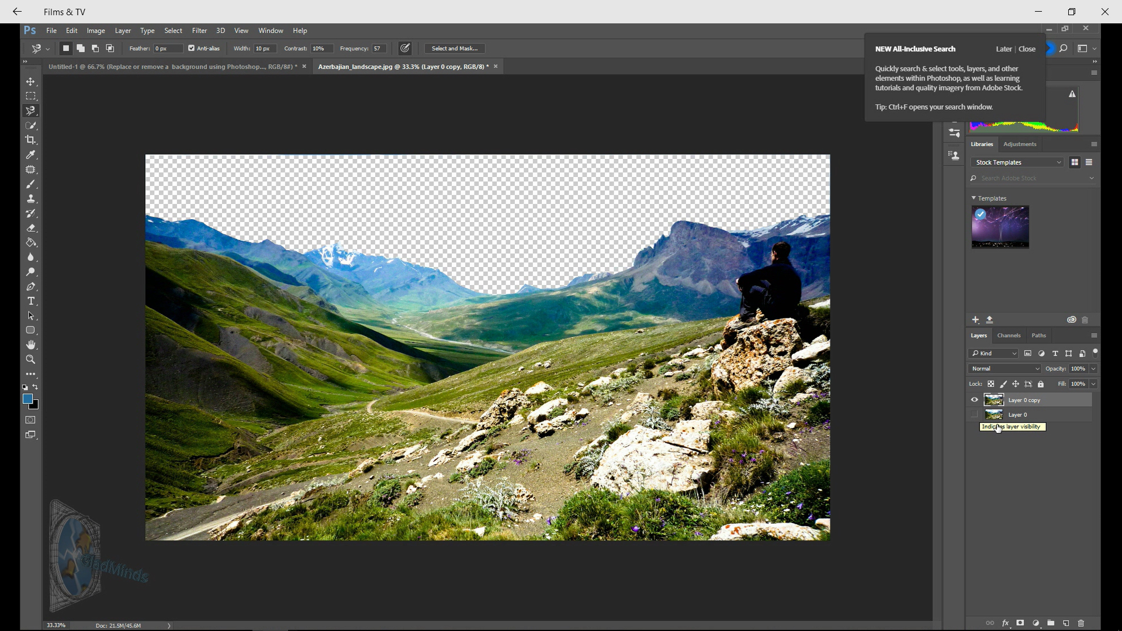The width and height of the screenshot is (1122, 631).
Task: Select the Brush tool
Action: pyautogui.click(x=30, y=184)
